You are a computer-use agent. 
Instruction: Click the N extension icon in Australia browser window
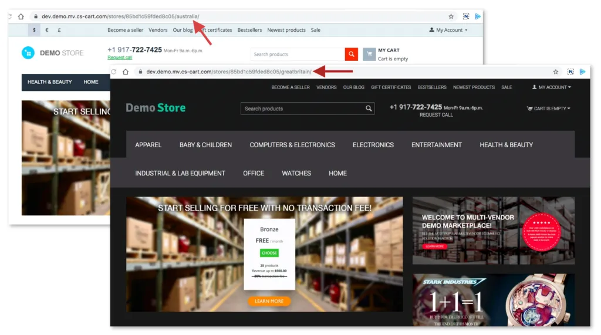(x=465, y=16)
